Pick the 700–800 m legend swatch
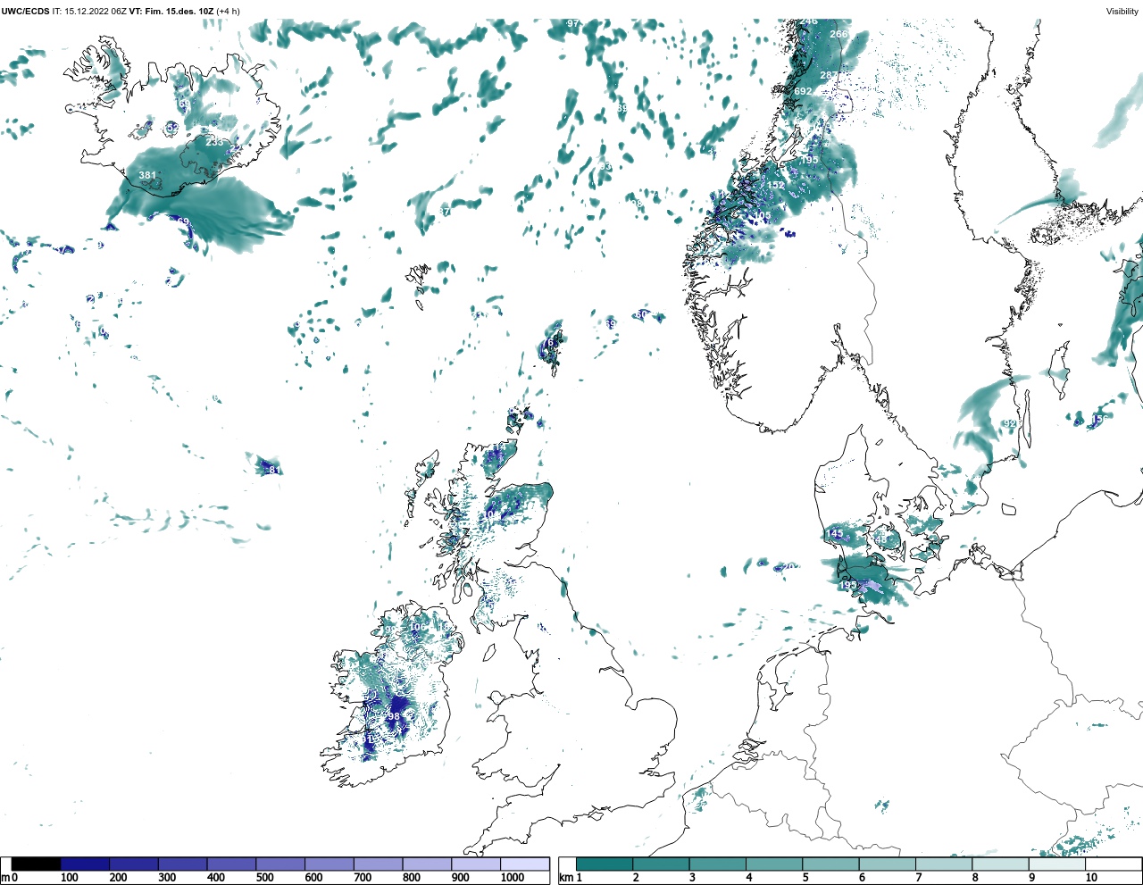 click(379, 864)
